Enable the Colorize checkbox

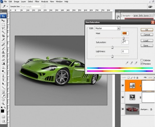coord(142,60)
